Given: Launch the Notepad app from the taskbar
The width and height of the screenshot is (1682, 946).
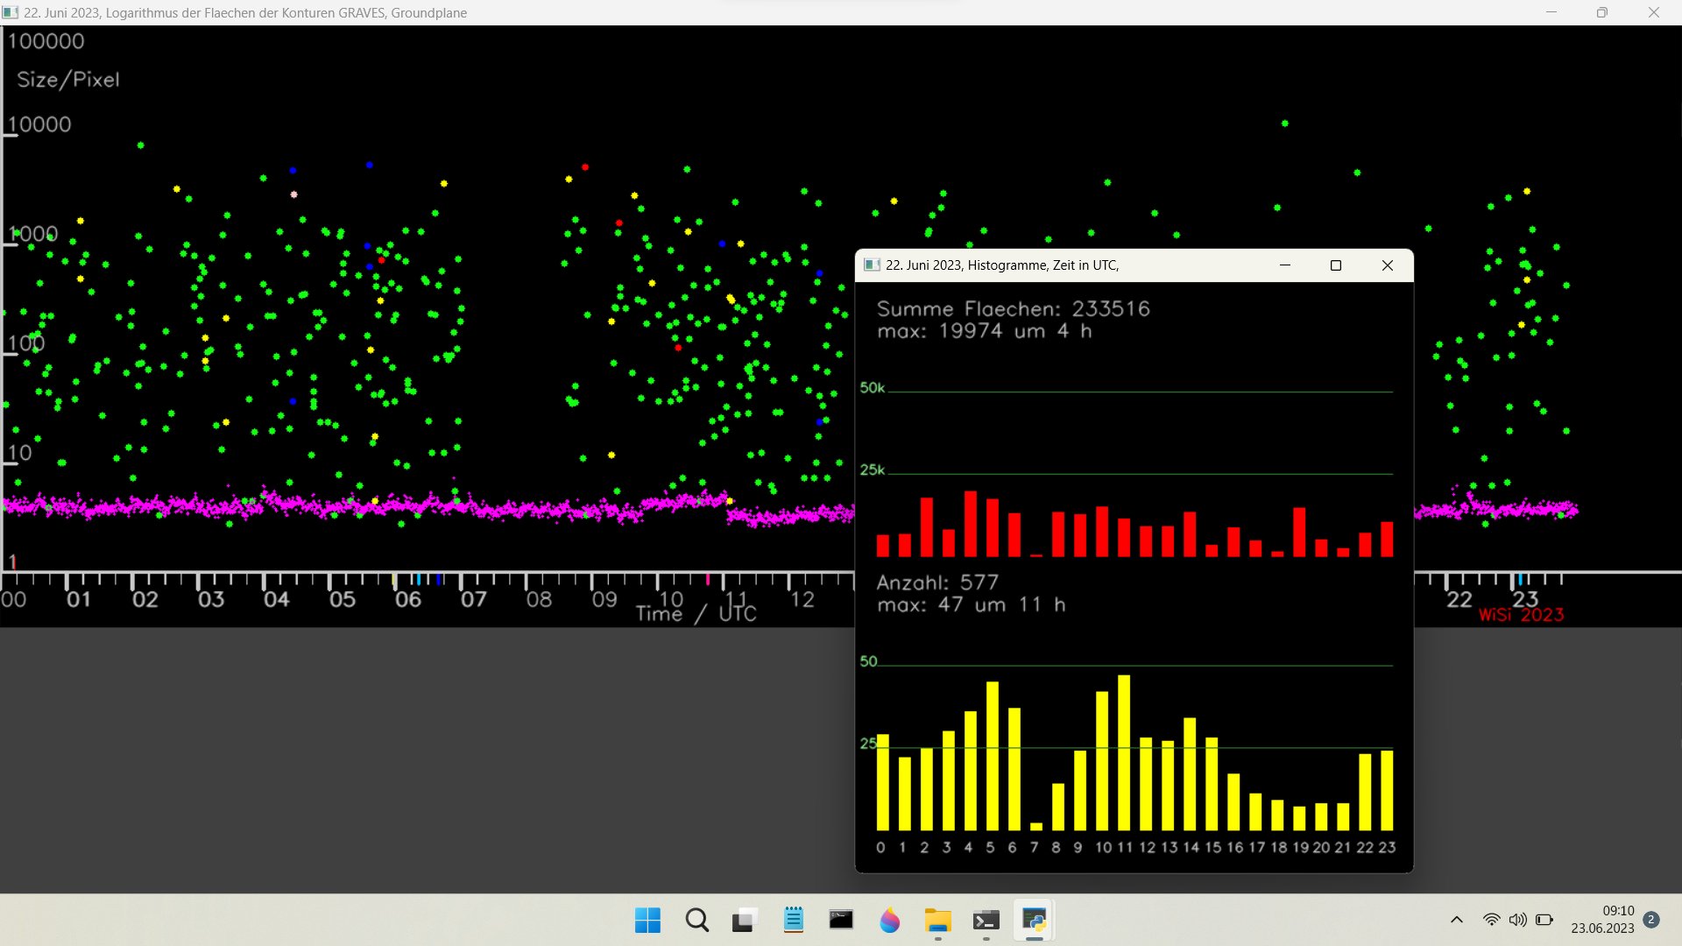Looking at the screenshot, I should tap(794, 921).
